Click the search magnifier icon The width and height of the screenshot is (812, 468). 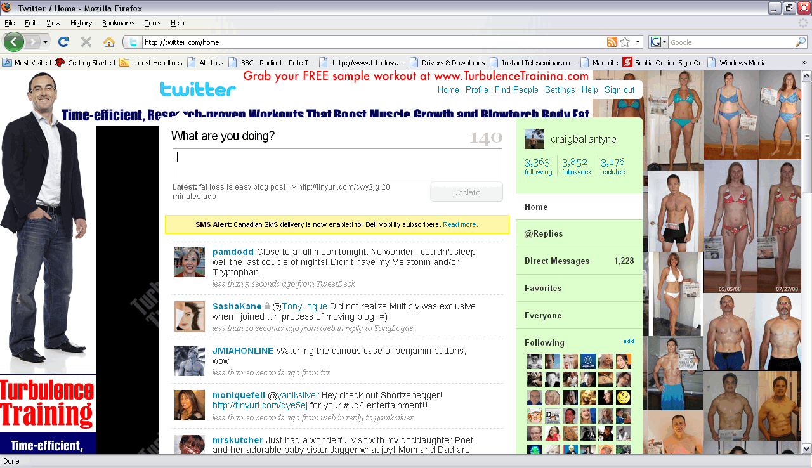801,42
